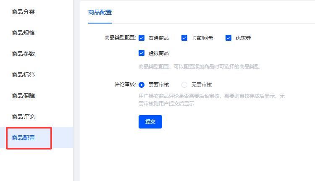Click the 卡密/网盘 label text
The width and height of the screenshot is (315, 181).
[x=202, y=38]
